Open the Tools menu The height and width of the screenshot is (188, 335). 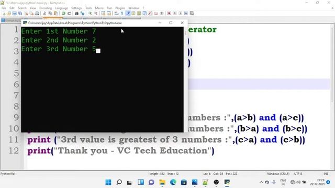point(88,8)
